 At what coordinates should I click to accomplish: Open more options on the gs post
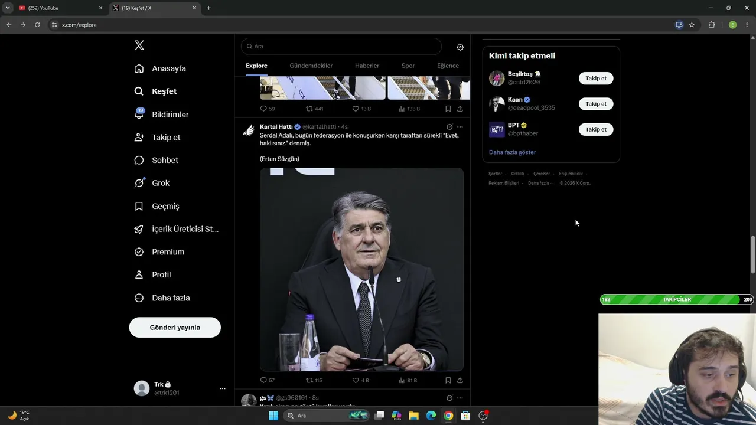point(460,398)
